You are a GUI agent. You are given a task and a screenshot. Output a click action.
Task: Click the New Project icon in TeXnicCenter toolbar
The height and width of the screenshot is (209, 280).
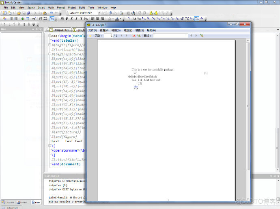coord(5,13)
